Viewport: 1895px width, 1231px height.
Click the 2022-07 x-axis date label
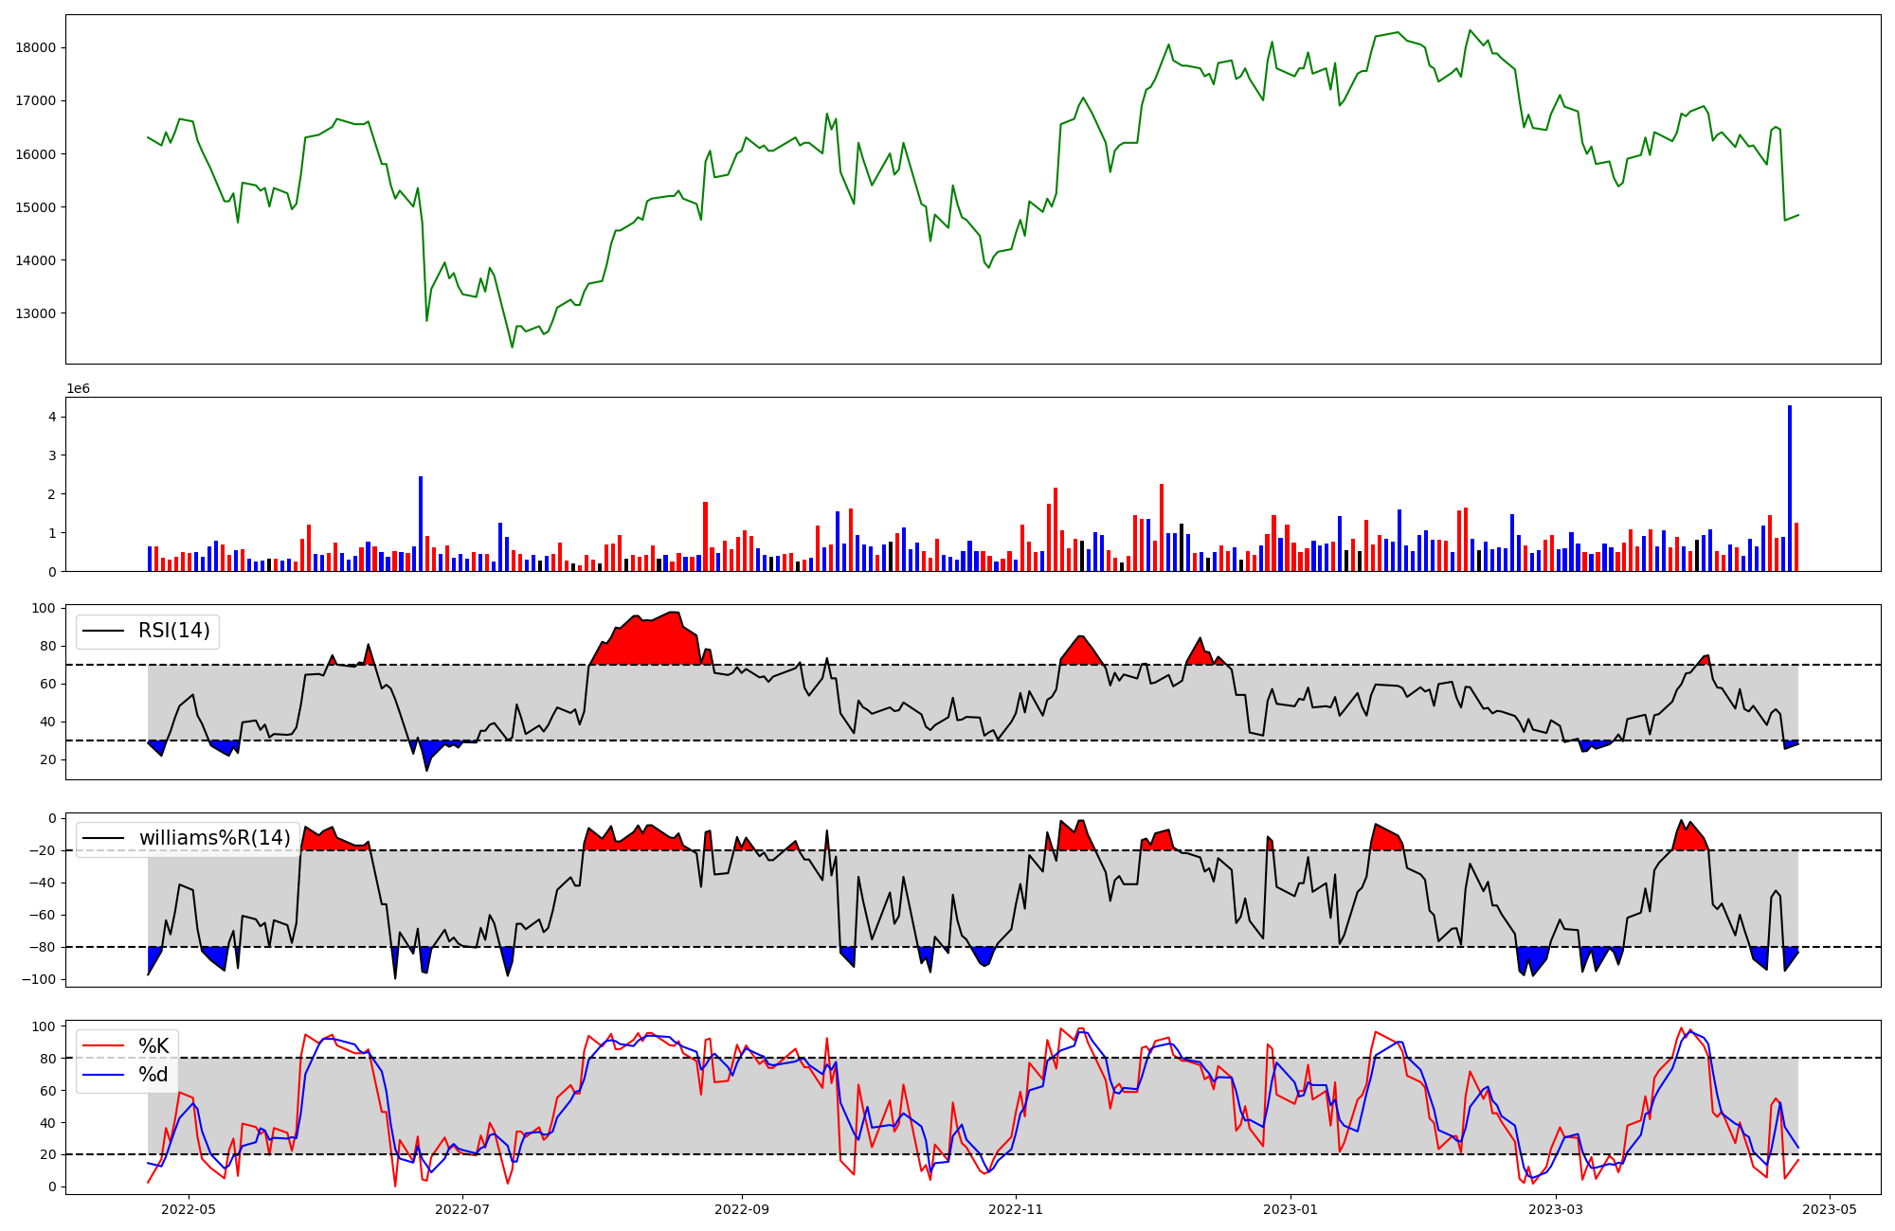(x=461, y=1209)
